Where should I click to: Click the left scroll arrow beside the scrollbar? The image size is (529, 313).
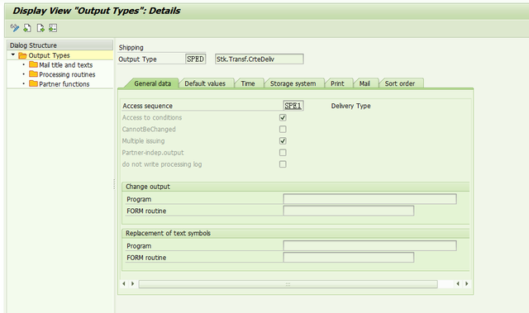click(124, 284)
